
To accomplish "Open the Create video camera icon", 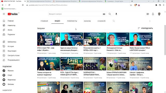I will click(x=148, y=14).
